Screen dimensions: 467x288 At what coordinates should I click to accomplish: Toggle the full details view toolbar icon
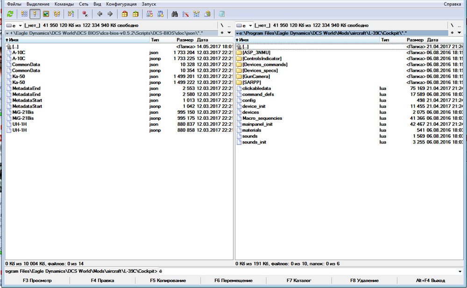[35, 14]
